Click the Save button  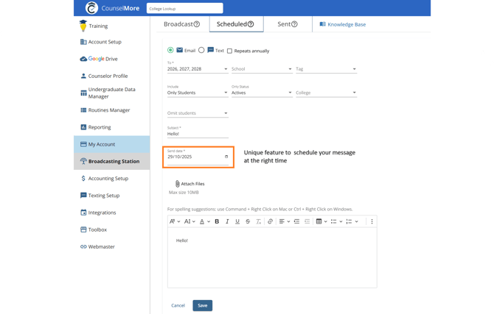coord(202,305)
